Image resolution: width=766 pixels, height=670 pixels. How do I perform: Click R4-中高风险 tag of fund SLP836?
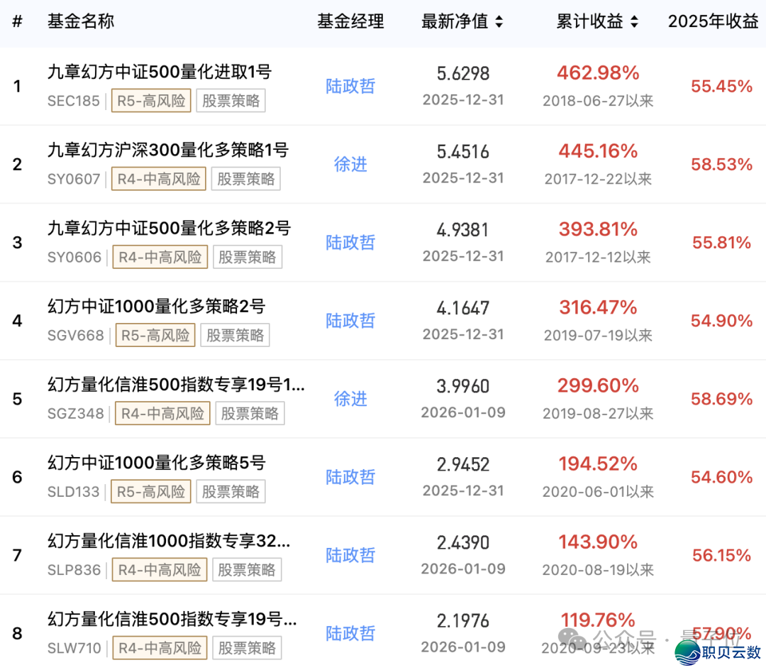tap(160, 569)
